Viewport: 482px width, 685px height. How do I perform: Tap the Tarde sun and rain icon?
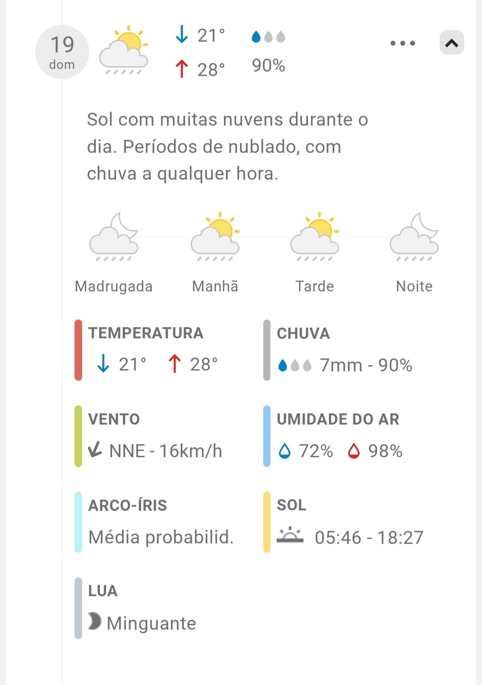coord(315,237)
